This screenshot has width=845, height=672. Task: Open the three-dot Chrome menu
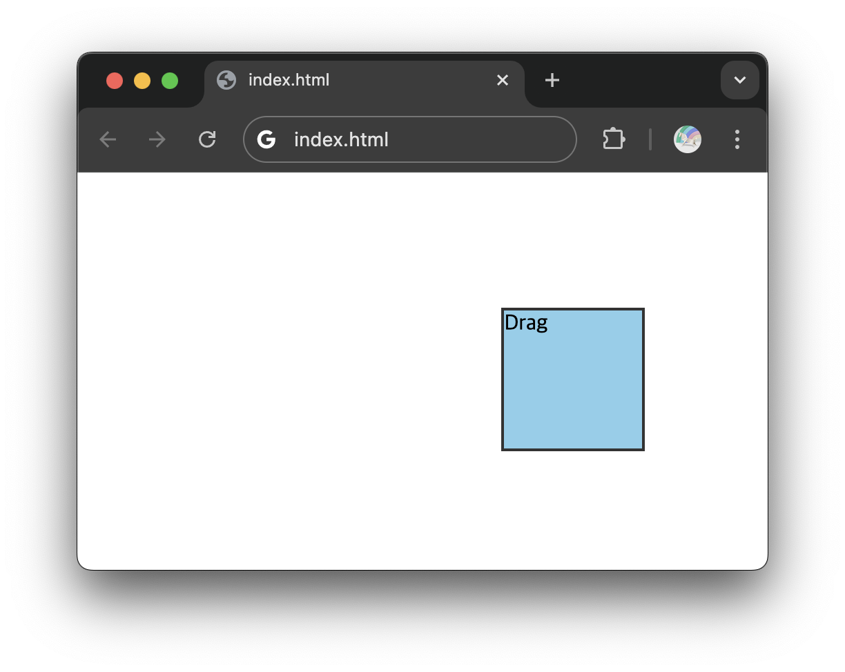(x=737, y=139)
